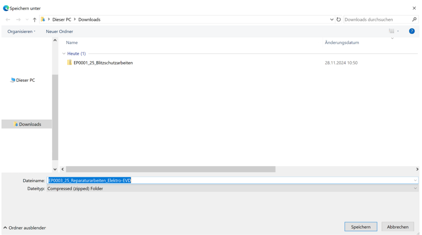Click the Dateiname input field

coord(230,180)
